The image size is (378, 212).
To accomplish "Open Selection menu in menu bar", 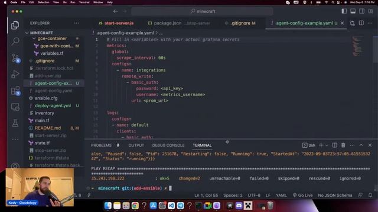I will (x=43, y=2).
